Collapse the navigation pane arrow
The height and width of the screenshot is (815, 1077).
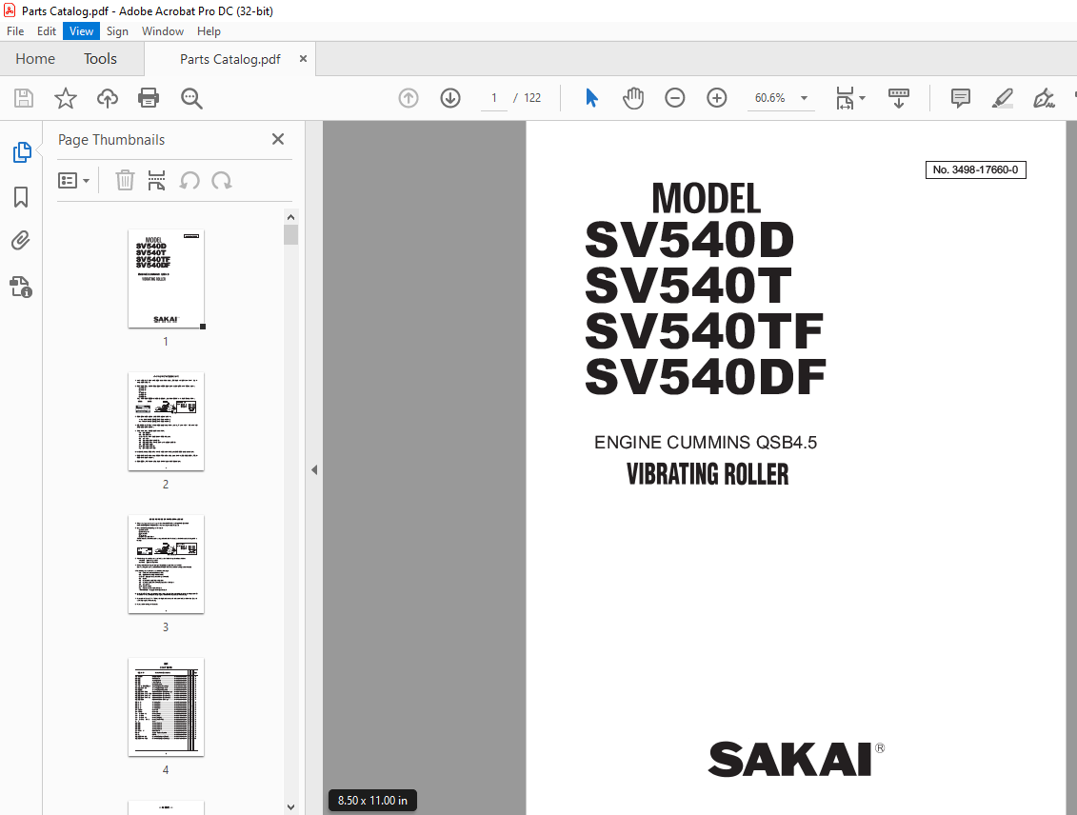(x=314, y=469)
